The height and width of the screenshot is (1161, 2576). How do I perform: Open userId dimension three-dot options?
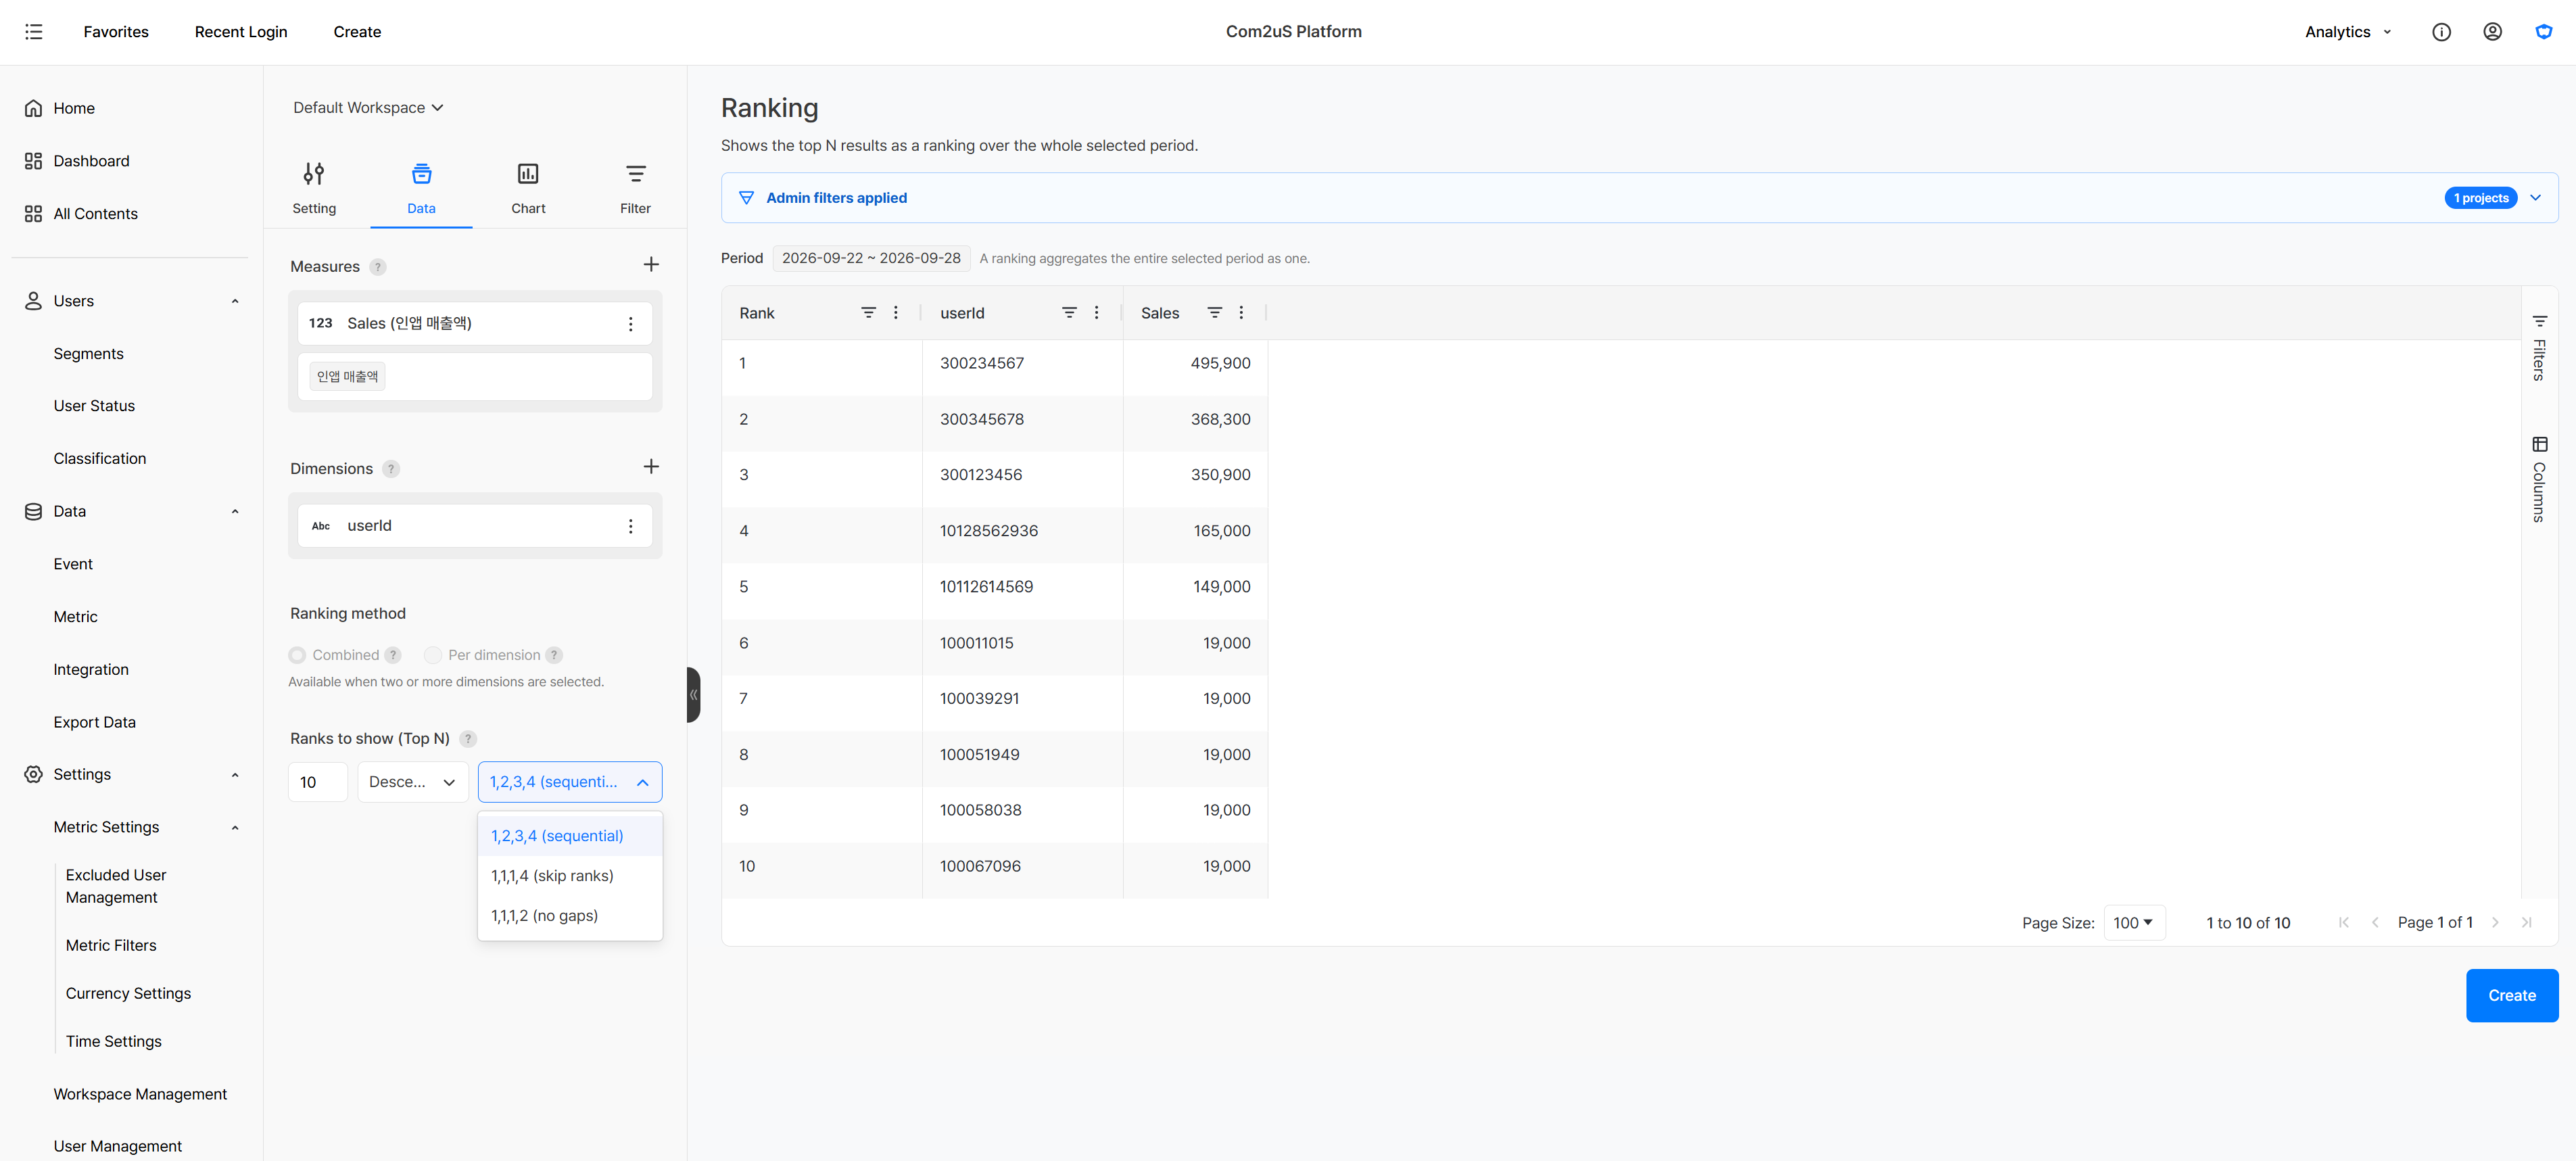pyautogui.click(x=630, y=526)
